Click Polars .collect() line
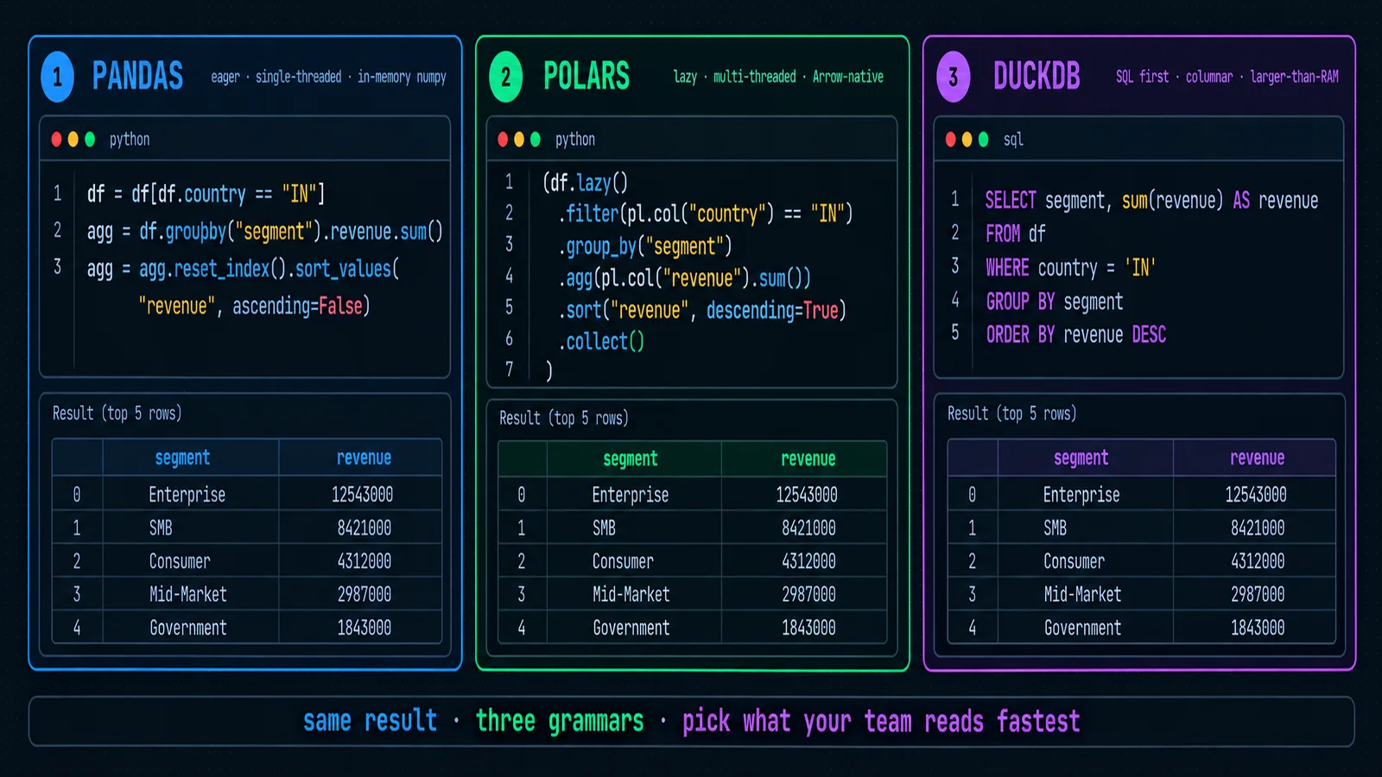The width and height of the screenshot is (1382, 777). pos(601,341)
